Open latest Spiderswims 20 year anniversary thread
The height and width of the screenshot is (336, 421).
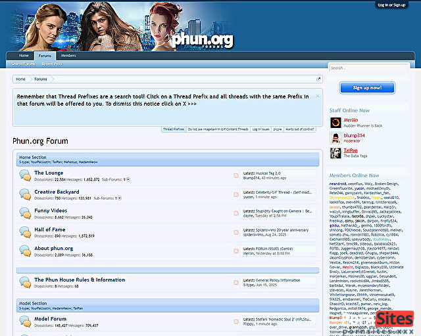(282, 230)
